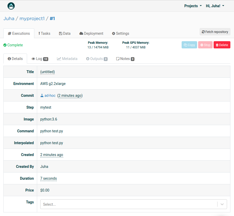This screenshot has height=216, width=234.
Task: Click the Copy execution button
Action: click(x=189, y=45)
